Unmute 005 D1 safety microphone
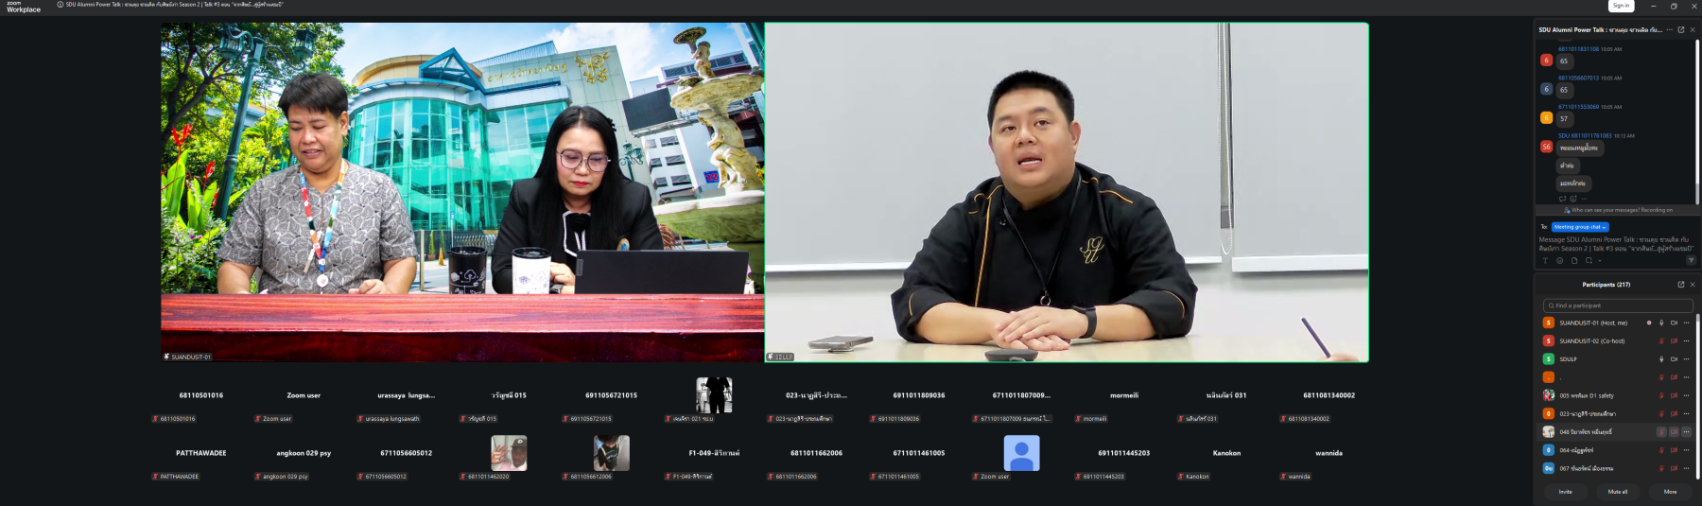This screenshot has width=1702, height=506. coord(1661,395)
